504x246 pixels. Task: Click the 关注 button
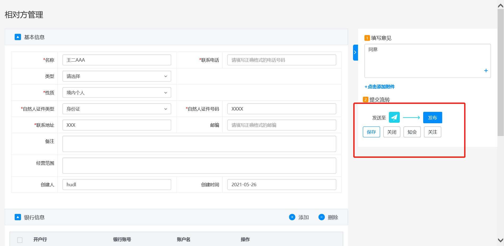click(432, 132)
